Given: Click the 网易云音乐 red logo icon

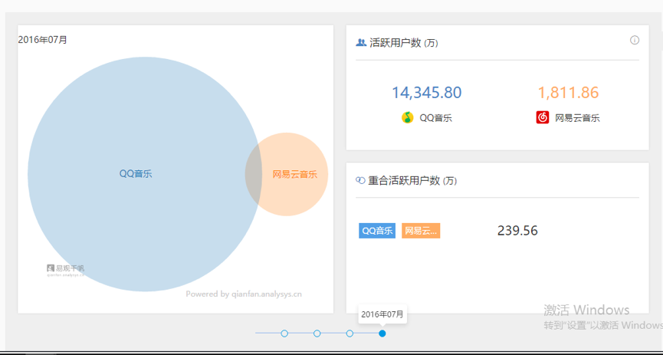Looking at the screenshot, I should pos(543,117).
